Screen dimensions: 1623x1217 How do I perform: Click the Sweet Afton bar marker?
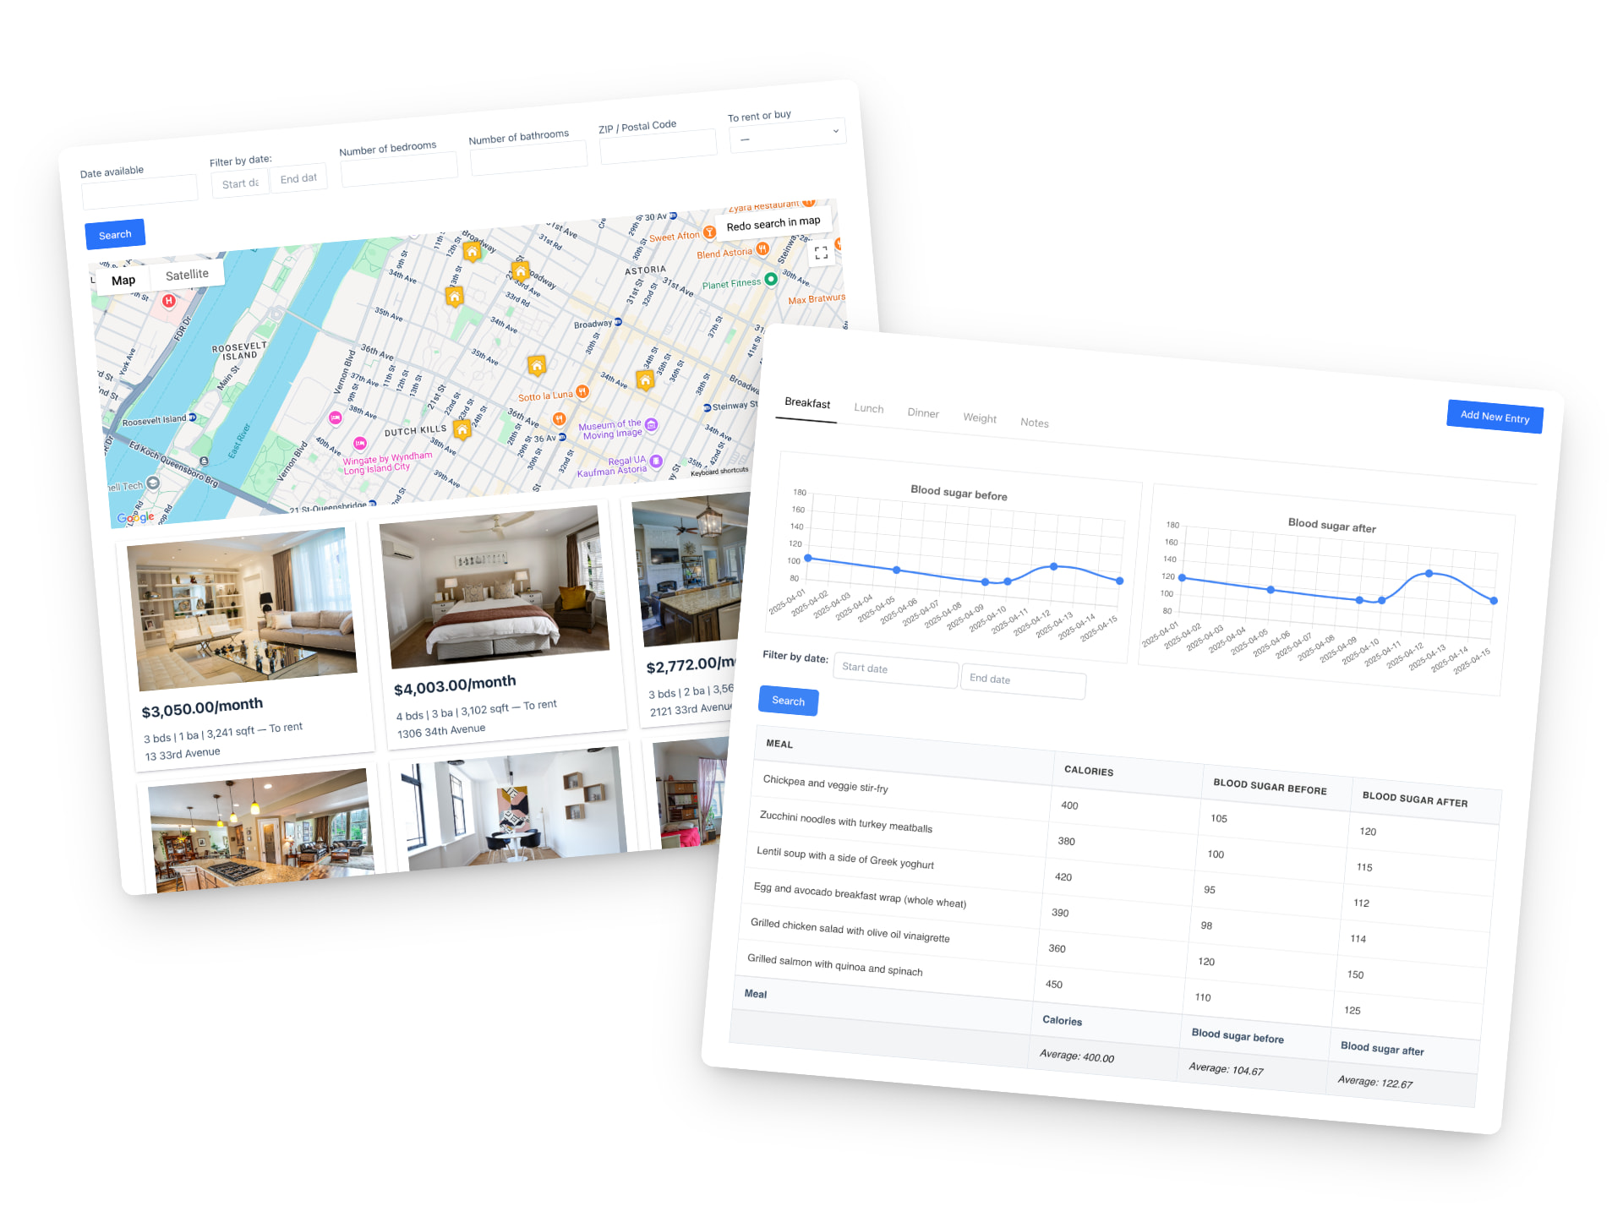(x=710, y=232)
